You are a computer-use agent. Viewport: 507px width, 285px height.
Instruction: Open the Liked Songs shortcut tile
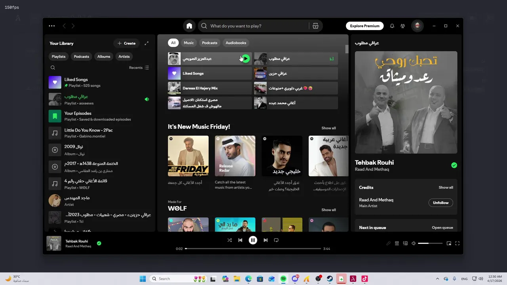click(x=210, y=73)
